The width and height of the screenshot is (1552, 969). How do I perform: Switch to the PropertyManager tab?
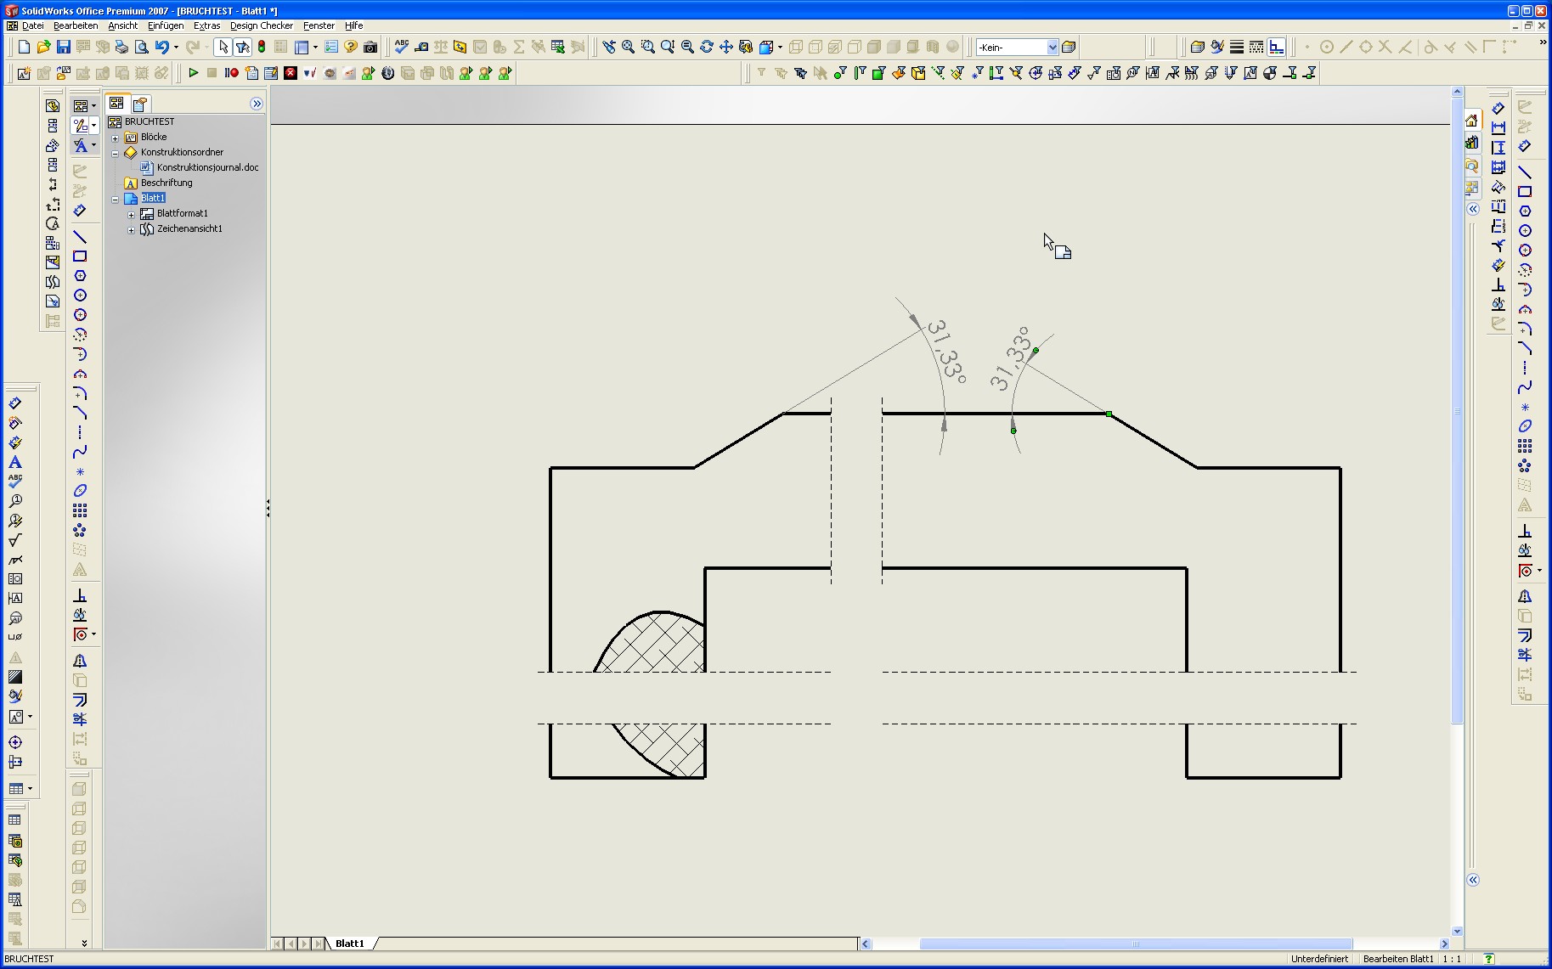coord(140,104)
